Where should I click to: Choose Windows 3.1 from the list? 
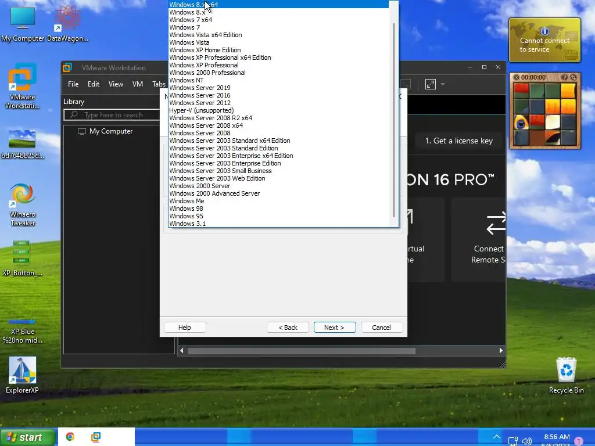(x=278, y=224)
